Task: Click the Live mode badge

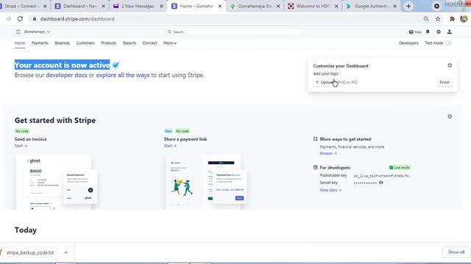Action: (x=400, y=168)
